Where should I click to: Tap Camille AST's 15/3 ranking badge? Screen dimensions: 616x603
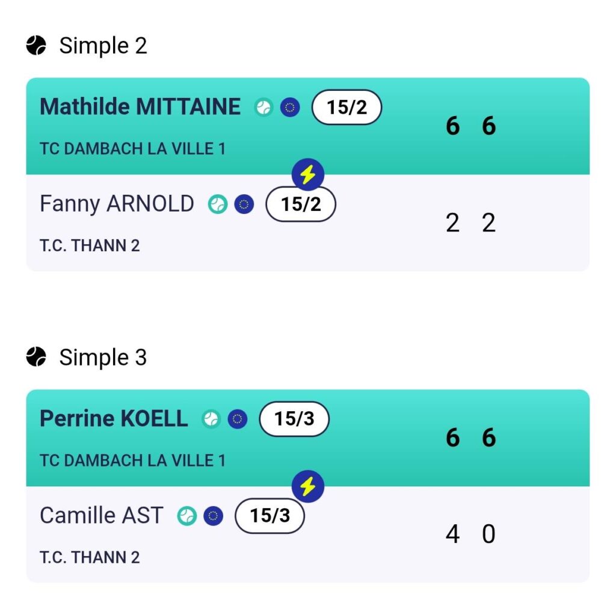[x=269, y=515]
